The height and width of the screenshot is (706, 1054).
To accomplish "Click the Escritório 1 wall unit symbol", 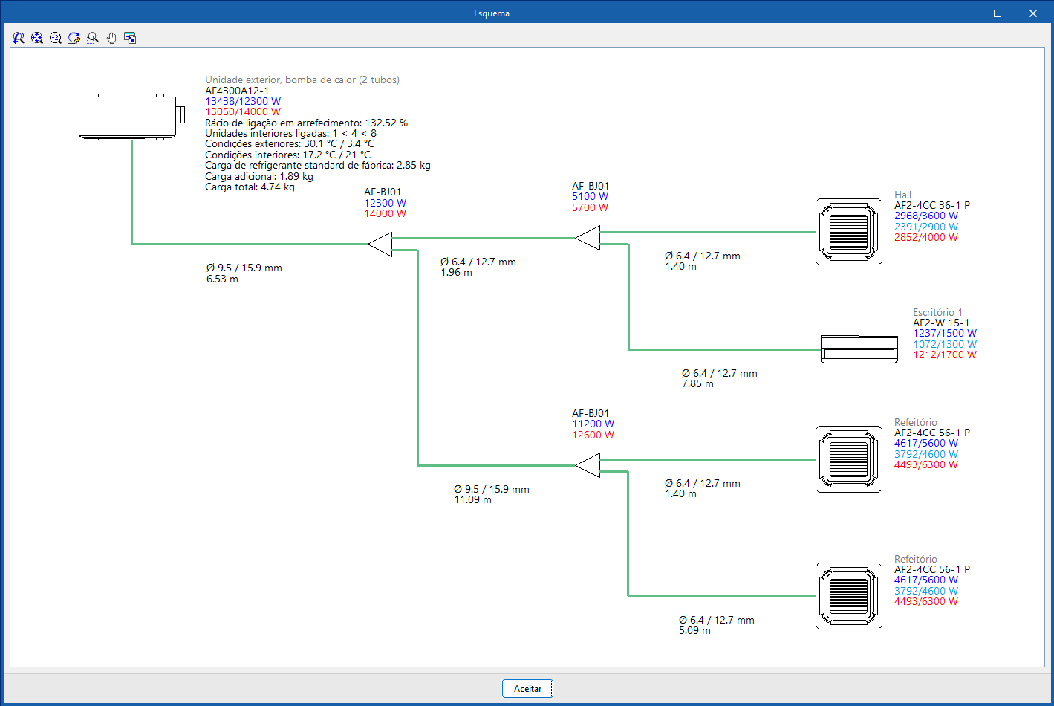I will tap(859, 349).
